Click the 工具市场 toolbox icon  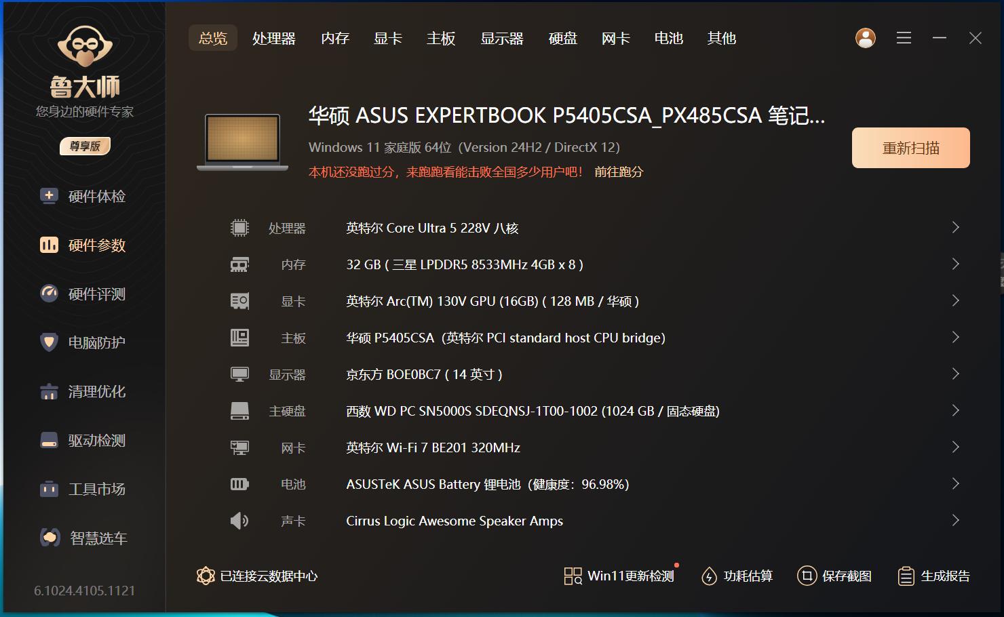(x=49, y=490)
